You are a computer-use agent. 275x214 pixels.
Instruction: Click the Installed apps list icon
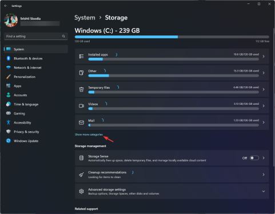point(81,56)
